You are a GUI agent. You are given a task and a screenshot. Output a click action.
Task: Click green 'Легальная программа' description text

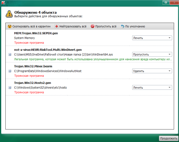93,59
